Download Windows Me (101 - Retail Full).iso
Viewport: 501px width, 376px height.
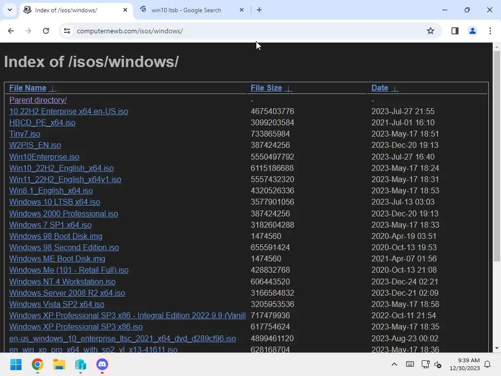(68, 270)
